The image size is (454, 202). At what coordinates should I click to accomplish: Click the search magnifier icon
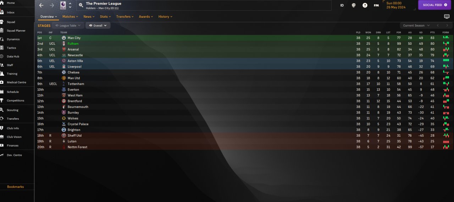tap(81, 5)
